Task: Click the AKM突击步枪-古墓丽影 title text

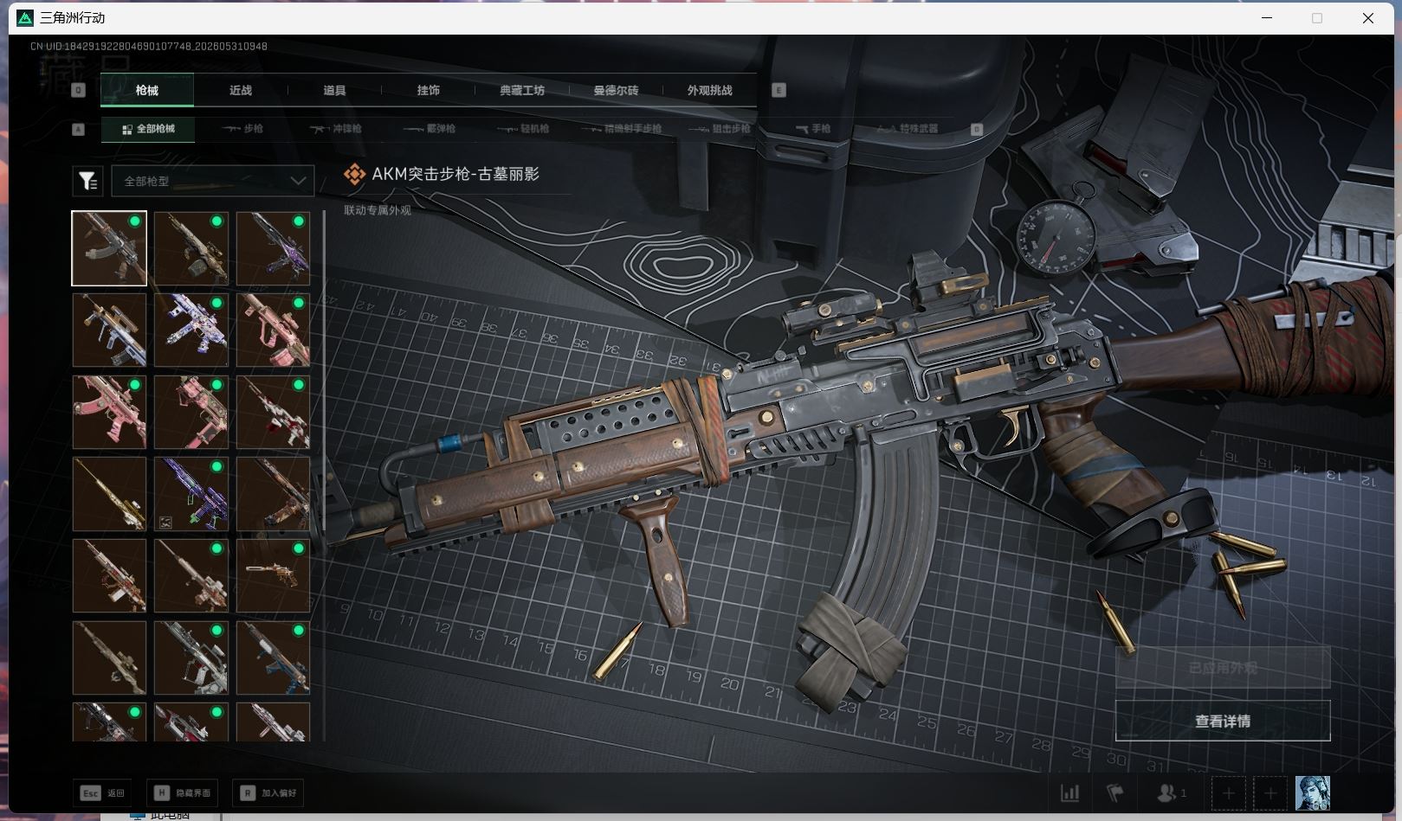Action: coord(455,174)
